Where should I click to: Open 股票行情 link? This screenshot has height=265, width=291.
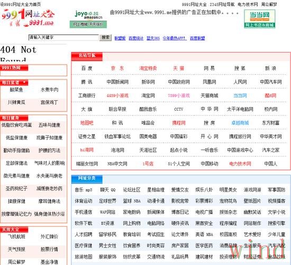[49, 249]
